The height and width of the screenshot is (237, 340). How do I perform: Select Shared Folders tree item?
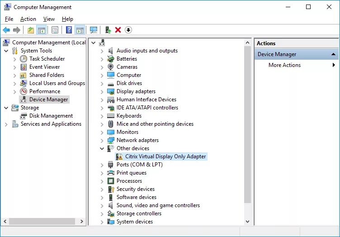(47, 75)
